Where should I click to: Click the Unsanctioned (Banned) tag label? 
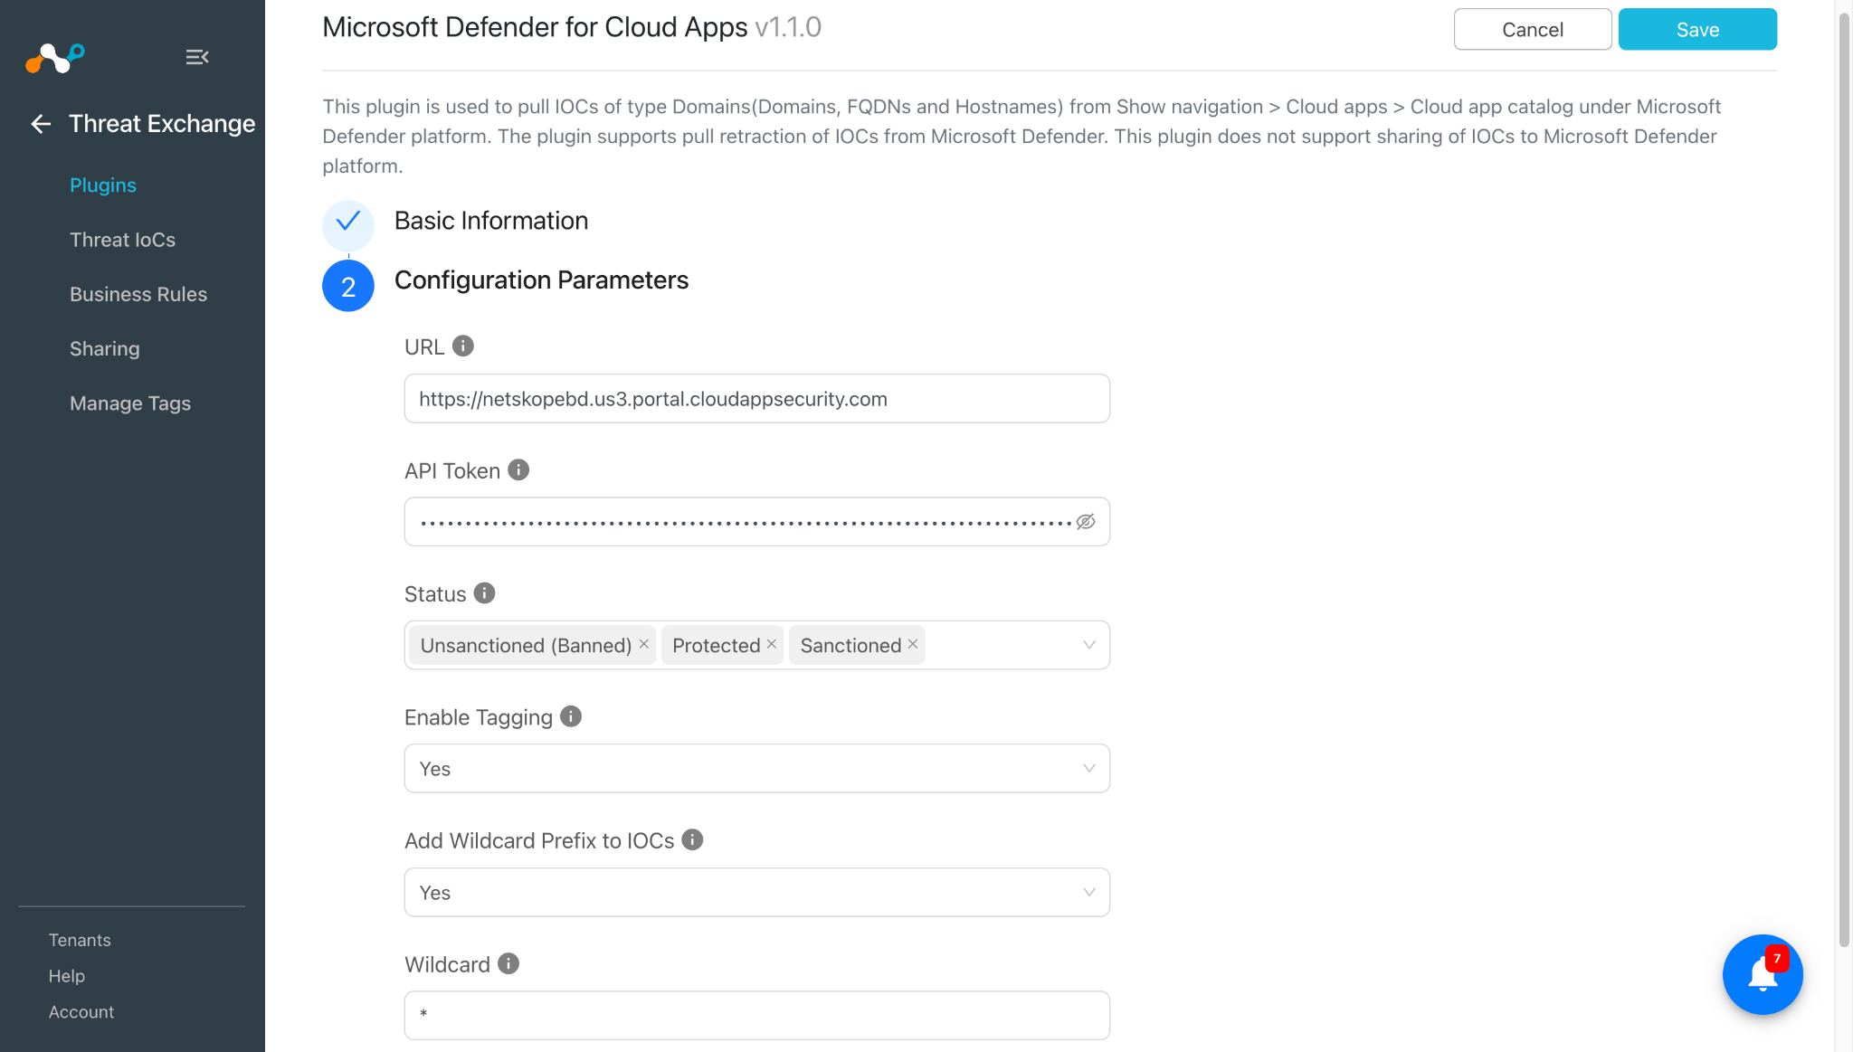(x=526, y=646)
